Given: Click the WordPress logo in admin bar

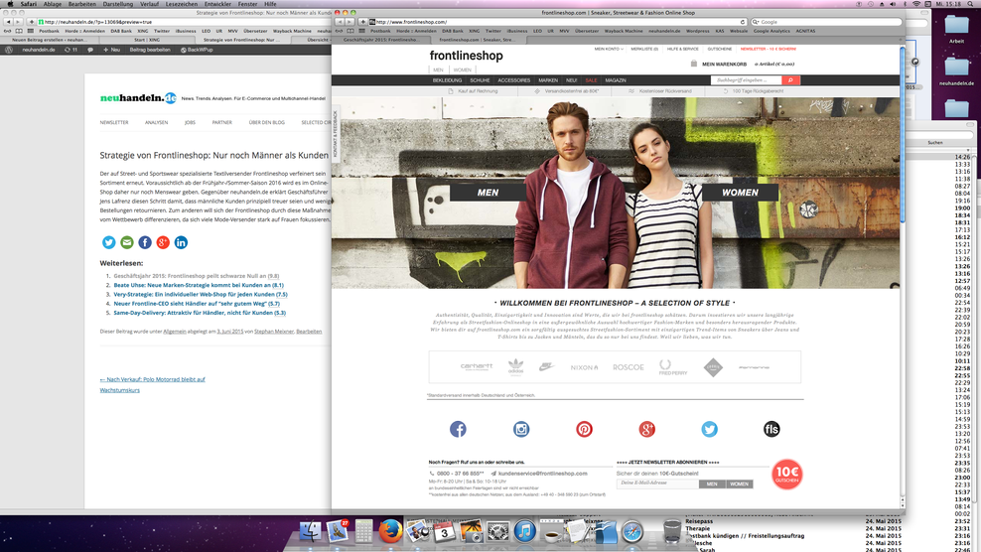Looking at the screenshot, I should tap(9, 50).
